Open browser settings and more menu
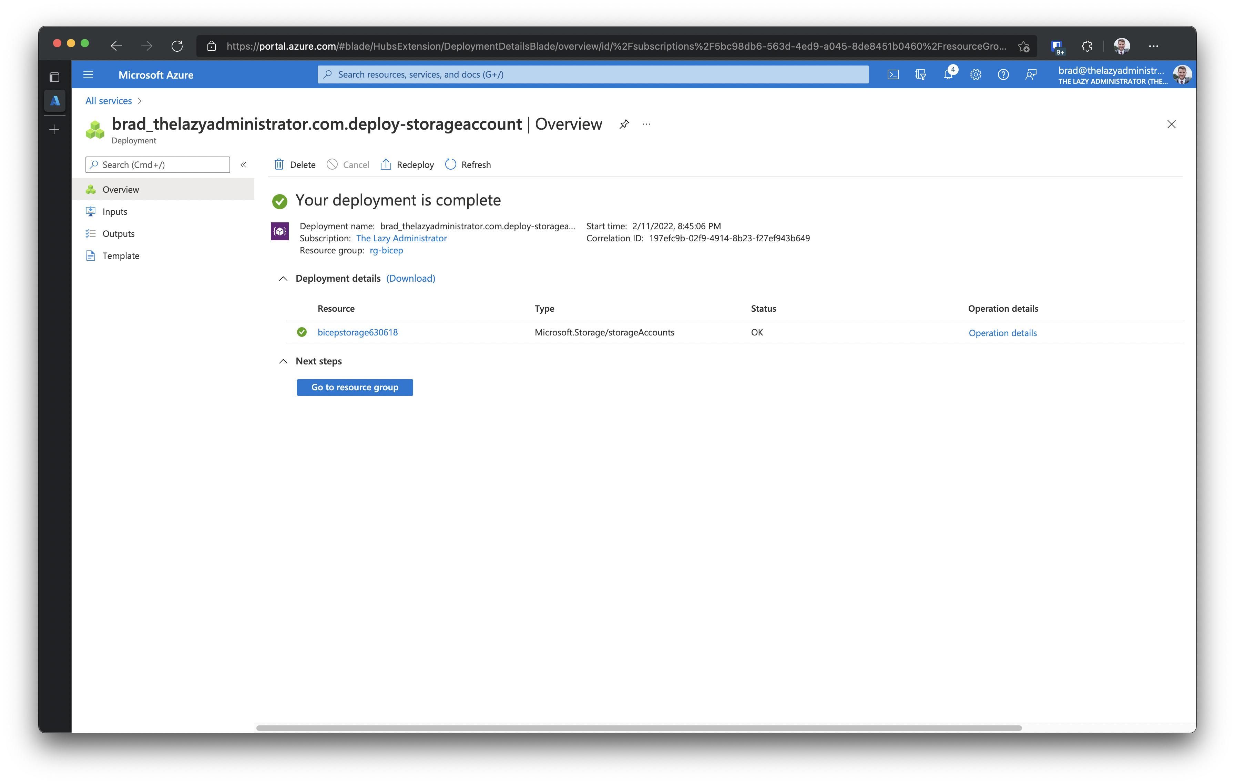1235x784 pixels. pyautogui.click(x=1153, y=46)
